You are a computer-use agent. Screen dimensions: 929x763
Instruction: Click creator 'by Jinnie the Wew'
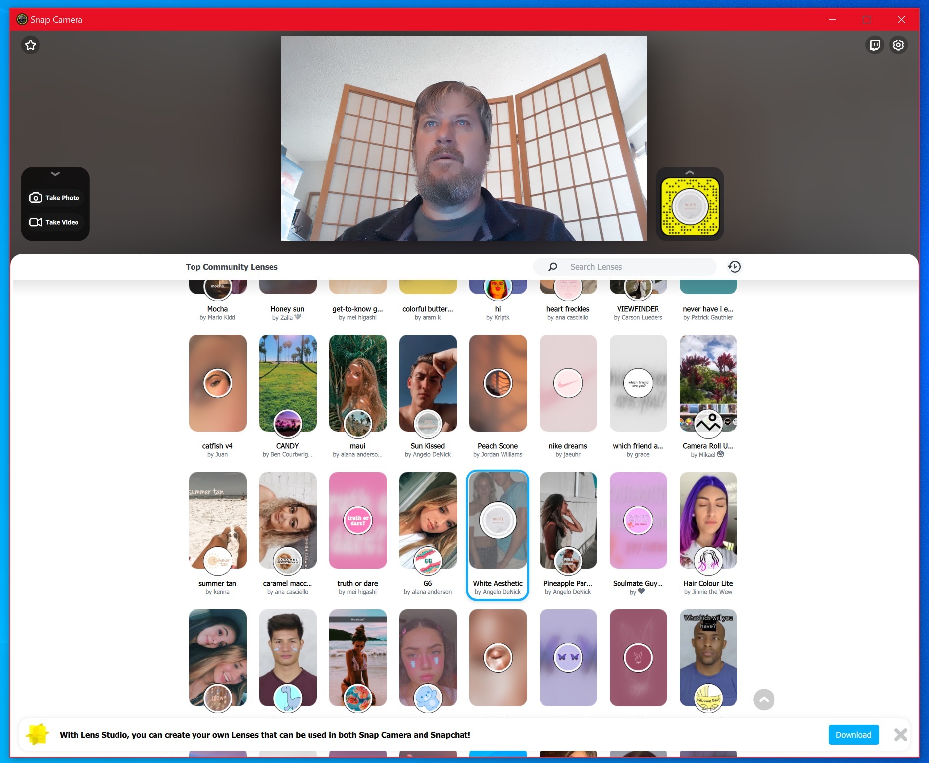tap(708, 592)
